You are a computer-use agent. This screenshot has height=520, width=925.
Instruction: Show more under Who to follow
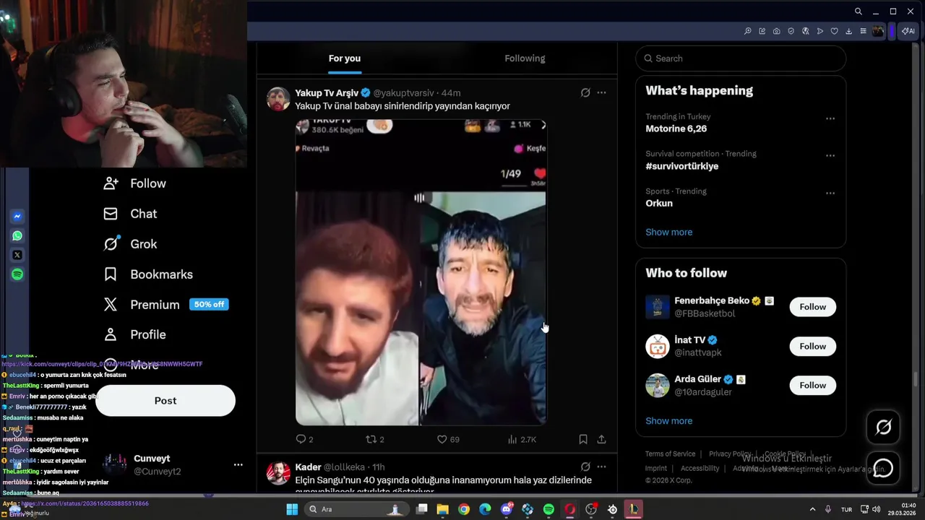click(x=669, y=421)
